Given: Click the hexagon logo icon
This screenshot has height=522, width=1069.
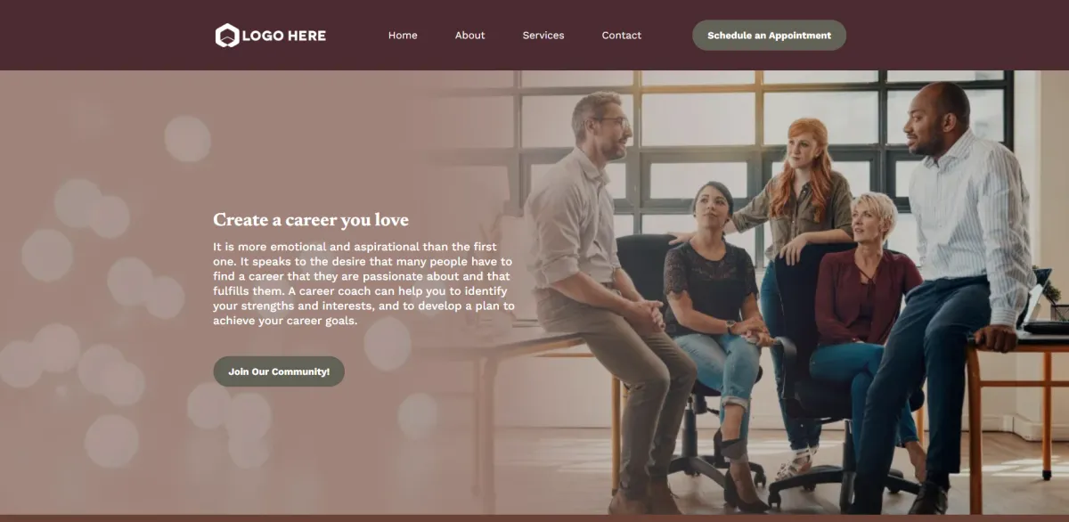Looking at the screenshot, I should pyautogui.click(x=227, y=36).
